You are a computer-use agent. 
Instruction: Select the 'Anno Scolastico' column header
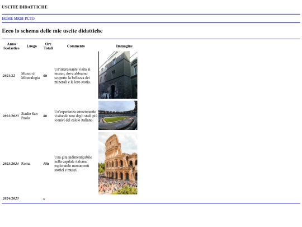coord(11,46)
